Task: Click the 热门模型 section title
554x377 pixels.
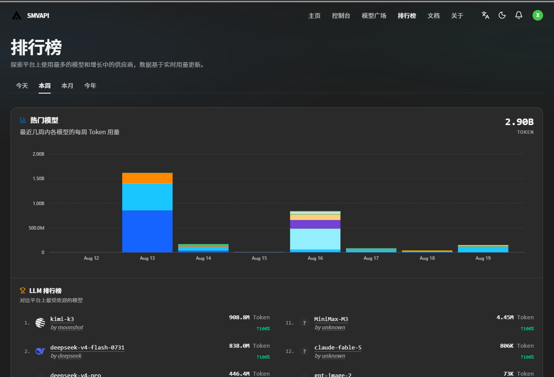Action: click(44, 120)
